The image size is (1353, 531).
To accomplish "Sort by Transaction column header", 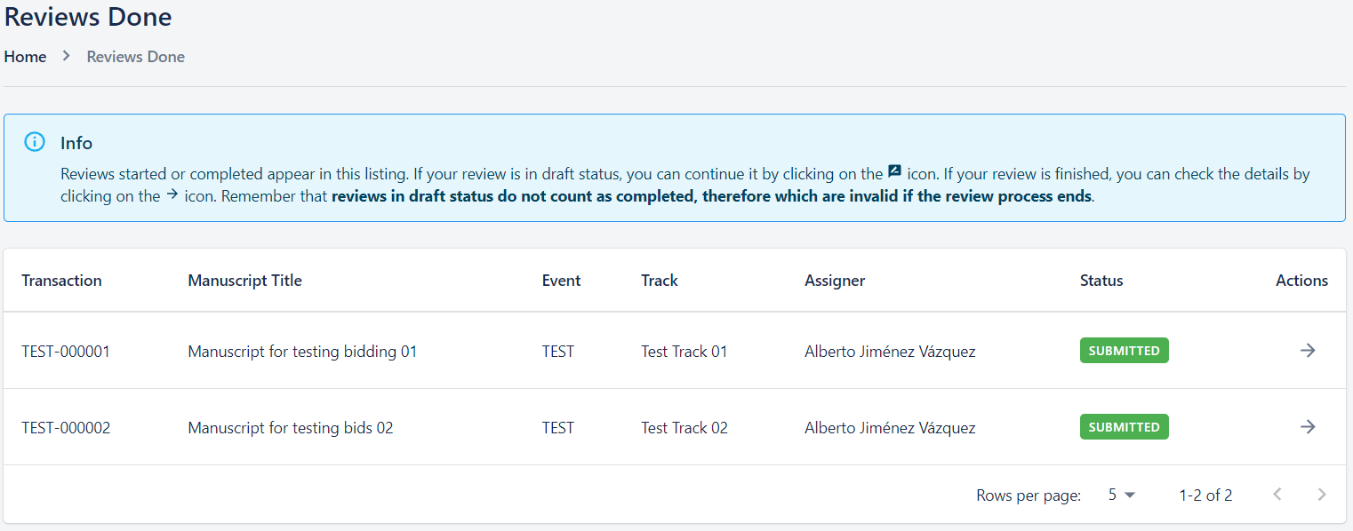I will 61,281.
